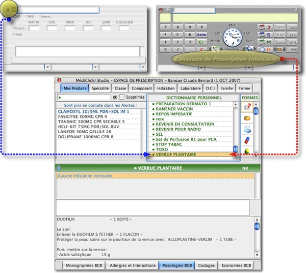Enable the Supprimés checkbox

pos(122,97)
